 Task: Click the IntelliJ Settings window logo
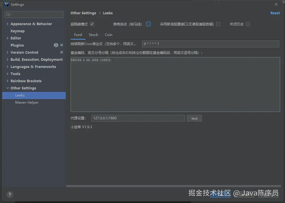click(7, 4)
